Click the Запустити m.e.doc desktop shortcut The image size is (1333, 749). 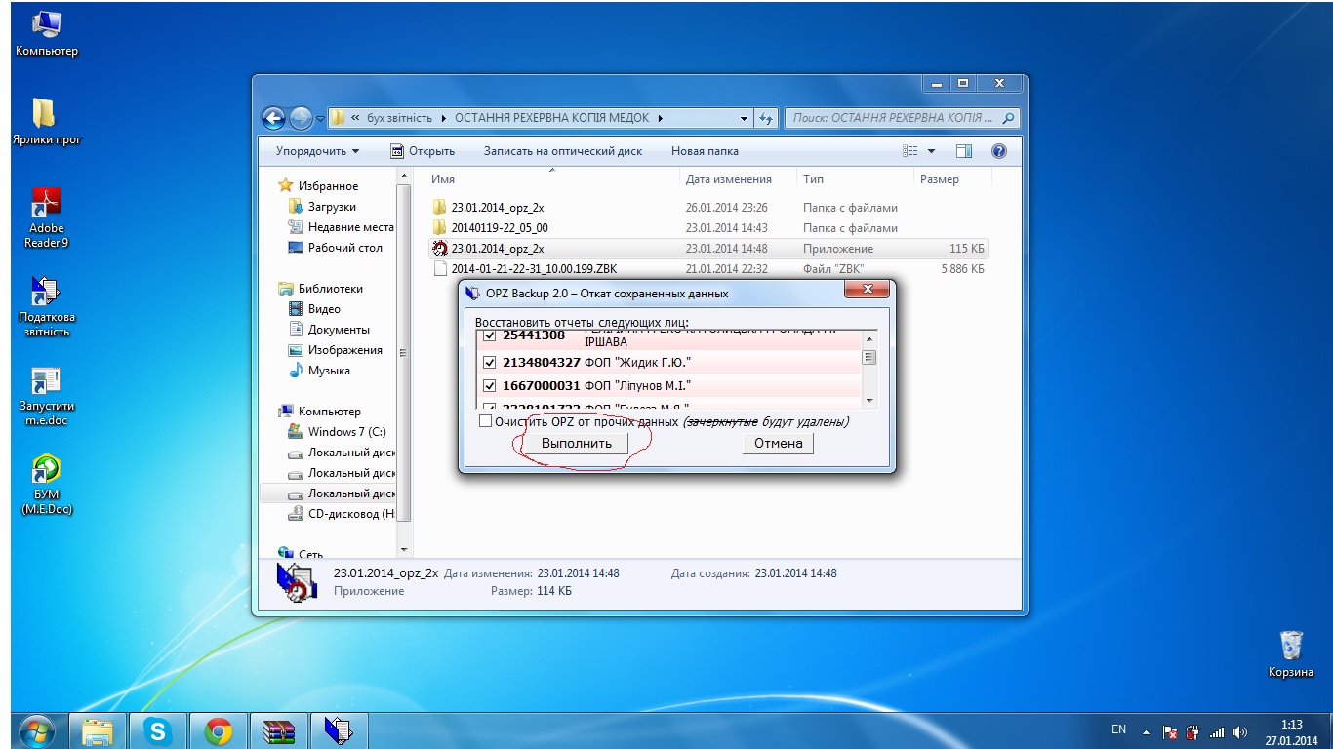pyautogui.click(x=46, y=381)
